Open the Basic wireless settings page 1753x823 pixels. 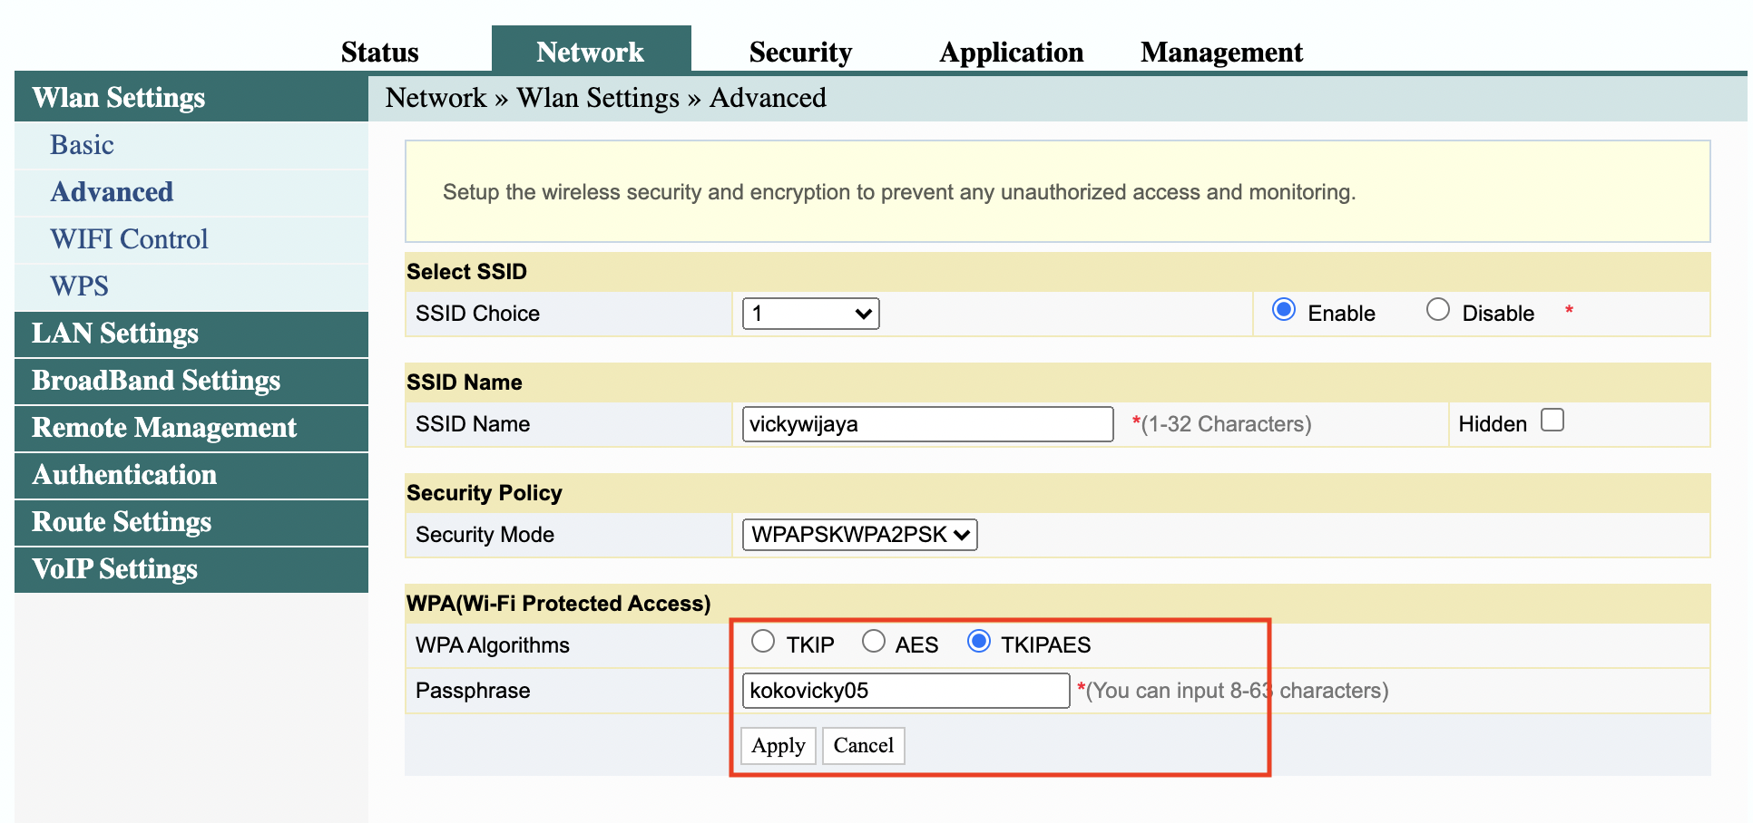tap(82, 144)
